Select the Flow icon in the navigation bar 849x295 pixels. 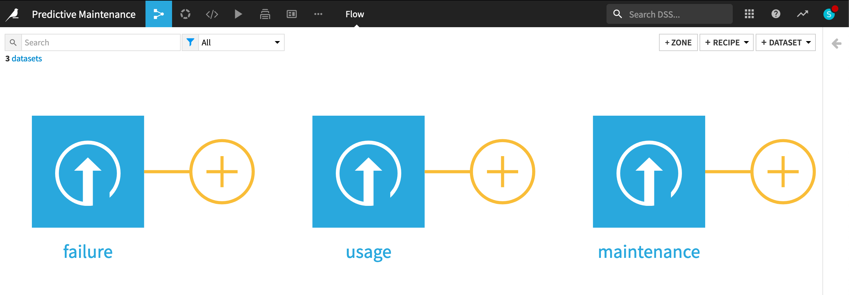pyautogui.click(x=159, y=14)
